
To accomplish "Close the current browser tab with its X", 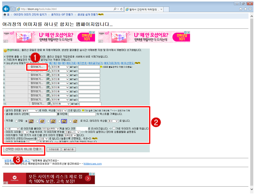I will coord(161,9).
